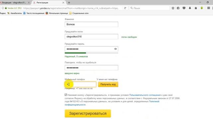Click the Зарегистрироваться button
Viewport: 213px width, 119px height.
(x=88, y=113)
